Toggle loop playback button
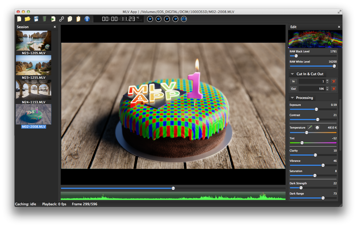 (x=184, y=19)
